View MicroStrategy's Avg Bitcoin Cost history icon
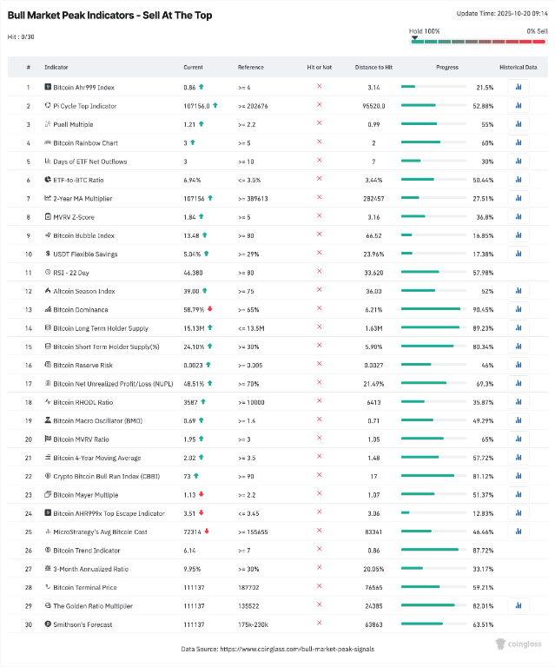 click(x=519, y=532)
